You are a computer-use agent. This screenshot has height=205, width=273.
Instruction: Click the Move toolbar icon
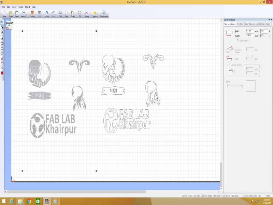(87, 14)
